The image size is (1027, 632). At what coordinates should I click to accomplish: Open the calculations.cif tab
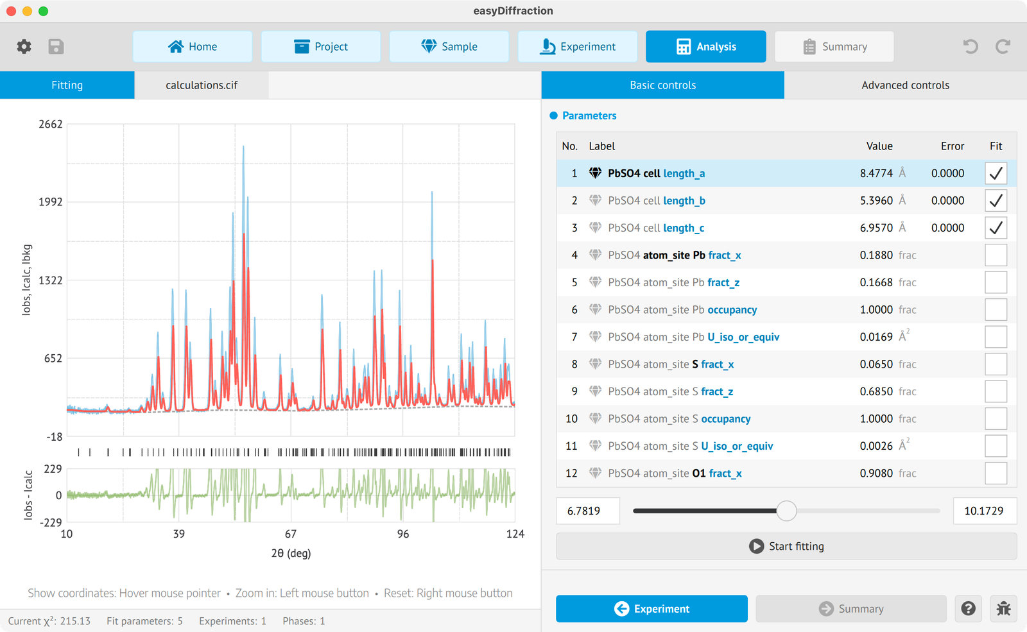click(202, 85)
